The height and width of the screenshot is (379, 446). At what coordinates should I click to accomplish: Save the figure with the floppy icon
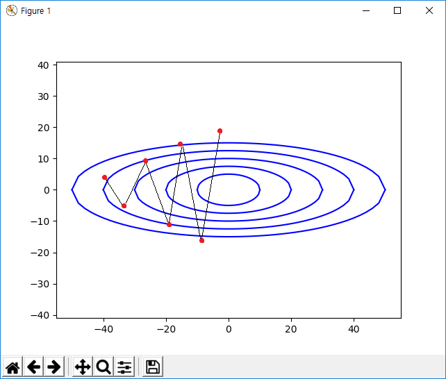tap(153, 367)
